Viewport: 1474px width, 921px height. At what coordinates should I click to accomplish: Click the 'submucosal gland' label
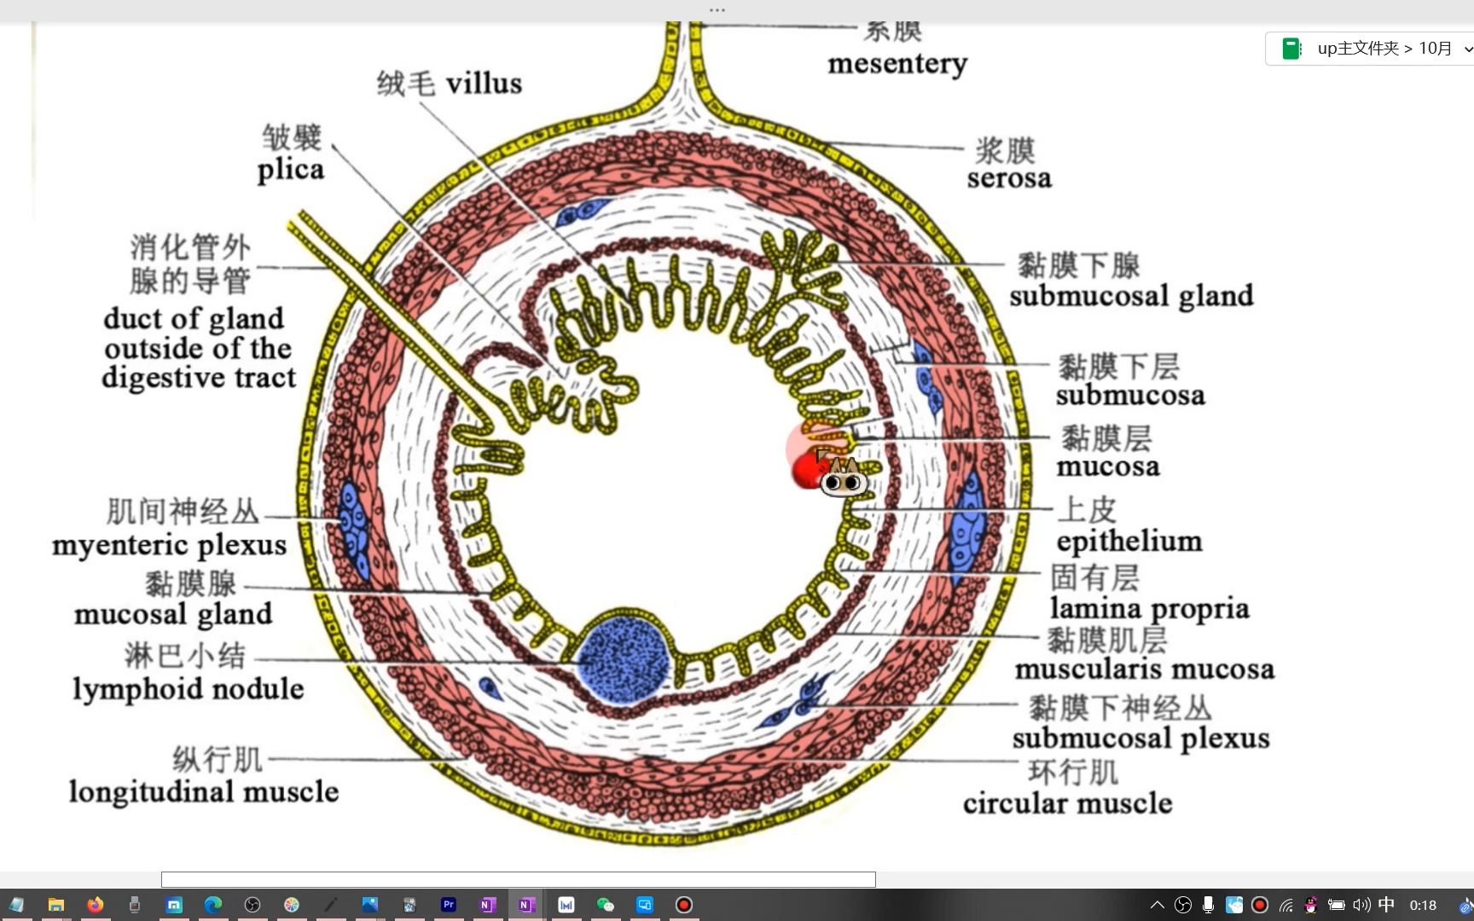pos(1132,296)
